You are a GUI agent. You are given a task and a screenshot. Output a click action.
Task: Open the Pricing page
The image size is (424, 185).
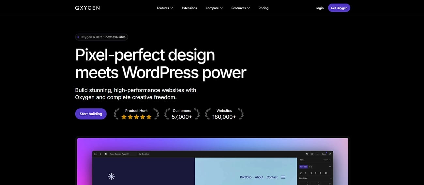click(x=264, y=8)
